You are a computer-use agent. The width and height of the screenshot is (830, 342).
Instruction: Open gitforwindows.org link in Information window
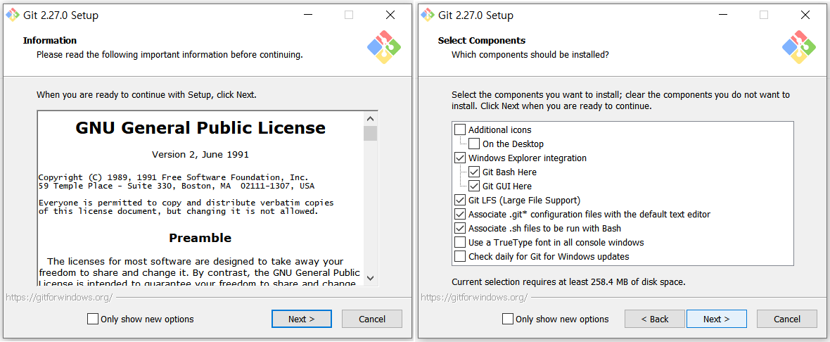pos(59,297)
